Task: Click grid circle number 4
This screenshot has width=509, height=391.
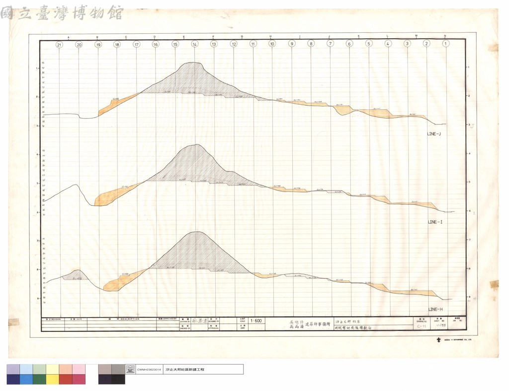Action: click(x=388, y=43)
